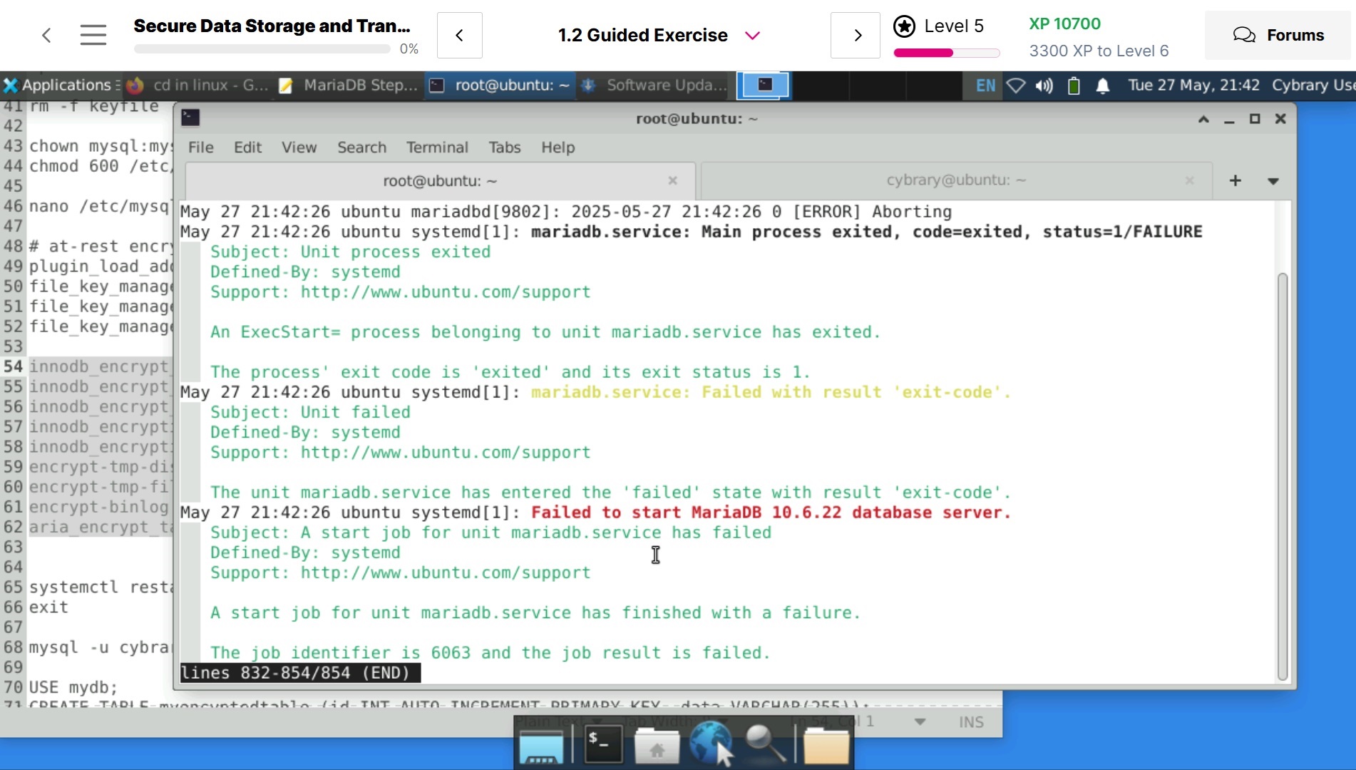Click the Show Desktop dock icon
The width and height of the screenshot is (1356, 770).
pos(541,746)
